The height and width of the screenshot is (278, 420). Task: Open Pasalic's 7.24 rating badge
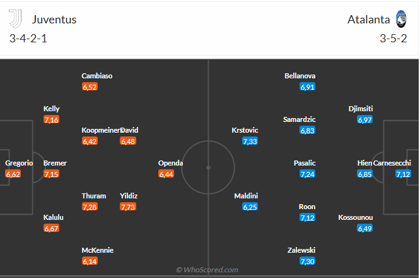tap(308, 174)
